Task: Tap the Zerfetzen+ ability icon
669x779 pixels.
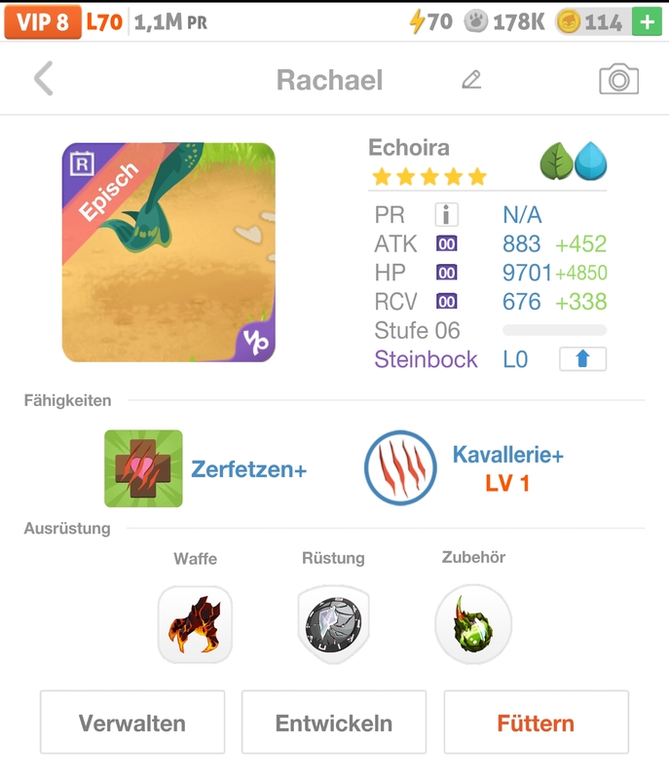Action: tap(143, 469)
